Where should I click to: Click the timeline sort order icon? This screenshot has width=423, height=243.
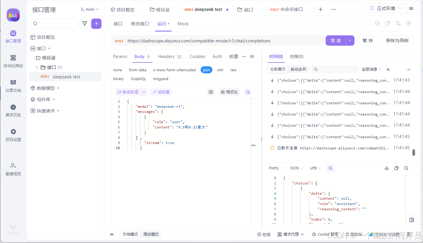(x=388, y=70)
